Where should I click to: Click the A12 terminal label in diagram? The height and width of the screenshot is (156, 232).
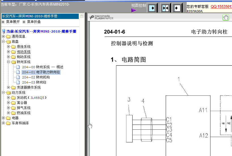(204, 135)
